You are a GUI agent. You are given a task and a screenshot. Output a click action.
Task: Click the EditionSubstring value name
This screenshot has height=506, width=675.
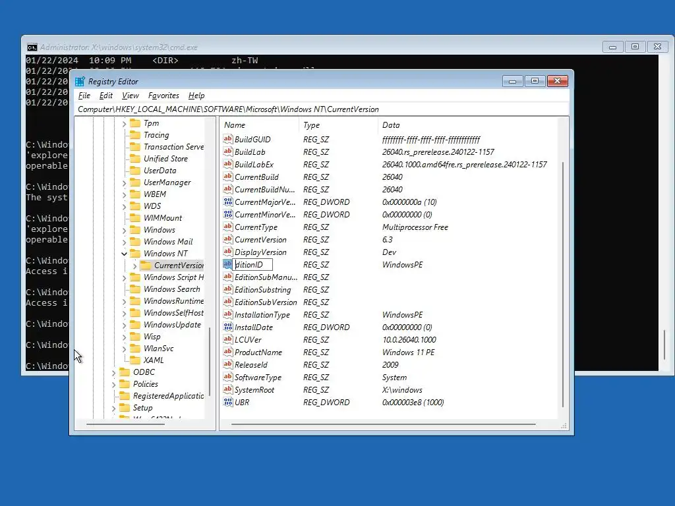pos(262,290)
